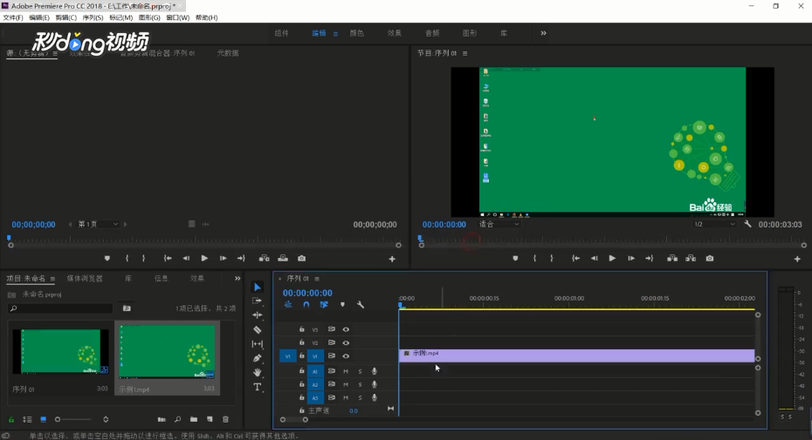The height and width of the screenshot is (440, 812).
Task: Select the Hand tool
Action: coord(258,372)
